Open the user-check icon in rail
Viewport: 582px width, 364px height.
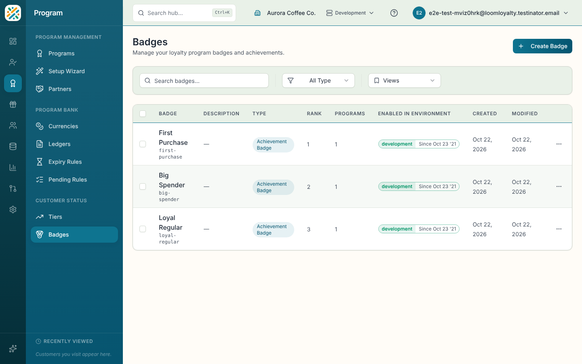[x=13, y=62]
